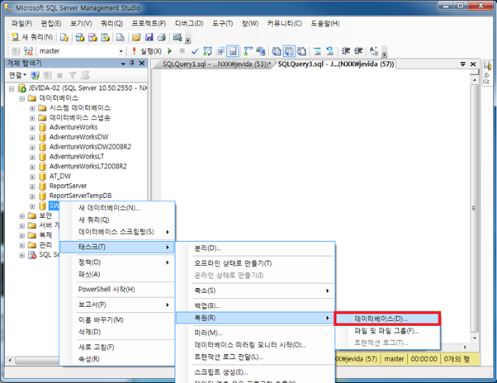Image resolution: width=497 pixels, height=383 pixels.
Task: Choose 트랜잭션 로그 전달(L)... option
Action: click(255, 357)
